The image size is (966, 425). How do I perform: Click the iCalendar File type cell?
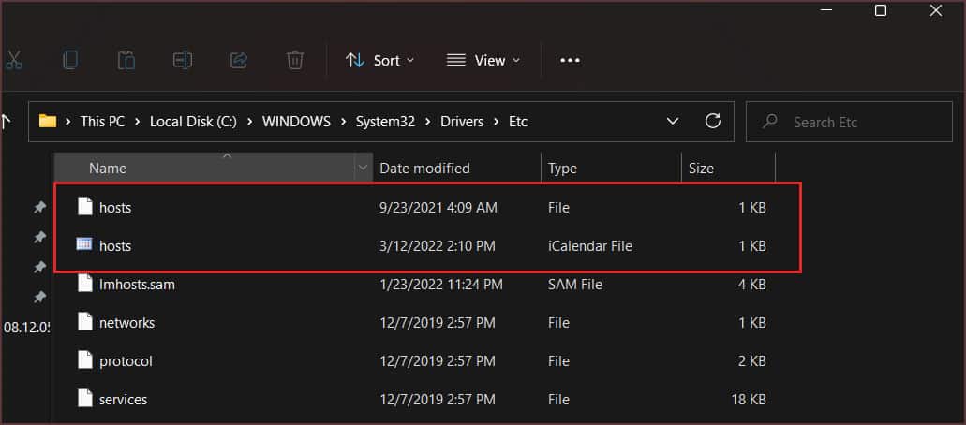(590, 246)
